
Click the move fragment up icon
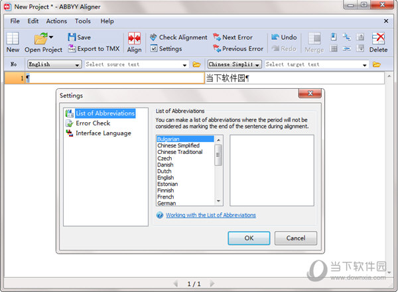click(360, 36)
